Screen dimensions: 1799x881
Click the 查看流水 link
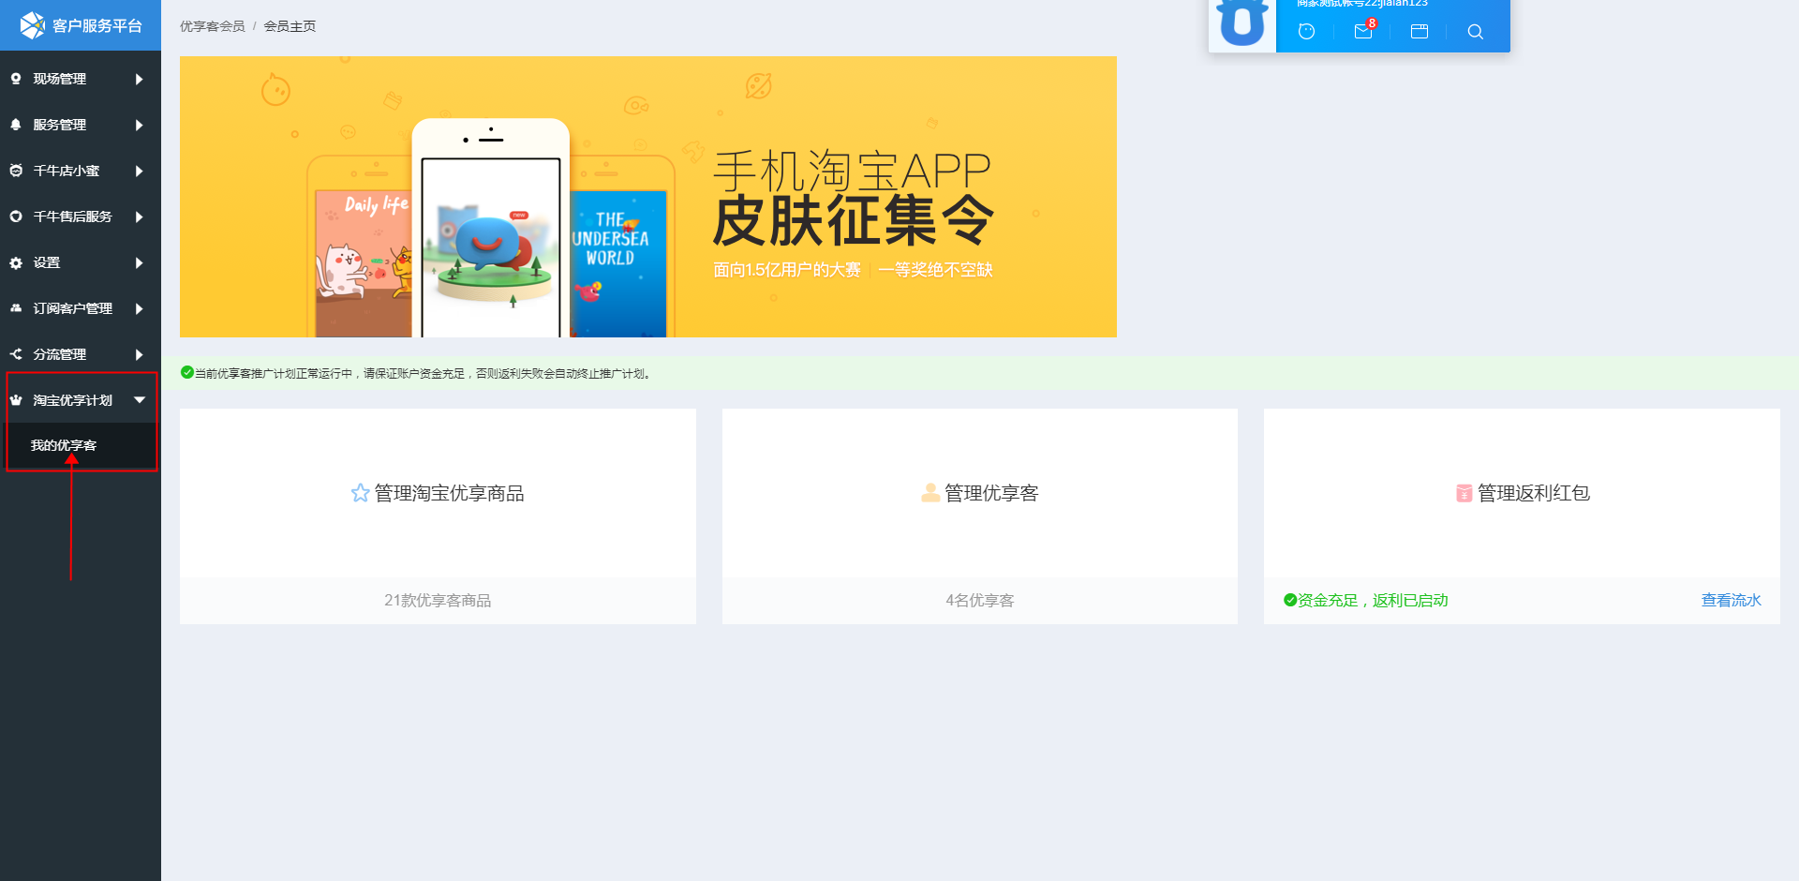(x=1731, y=600)
